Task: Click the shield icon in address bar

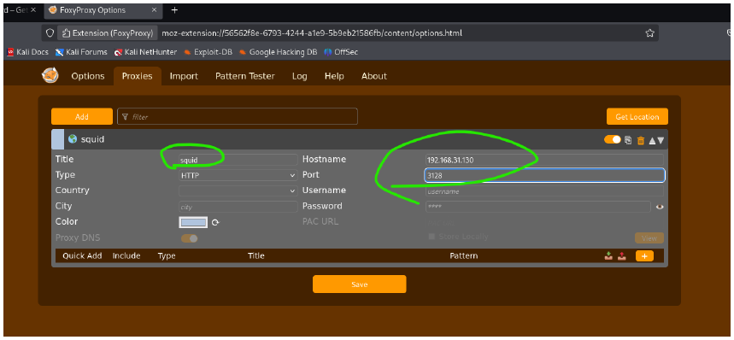Action: point(50,33)
